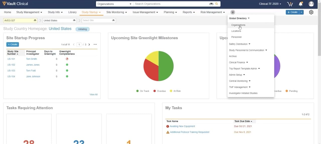
Task: Open the notifications bell
Action: [301, 4]
